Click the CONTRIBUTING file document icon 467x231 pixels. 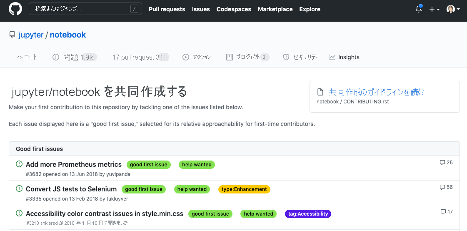click(320, 92)
